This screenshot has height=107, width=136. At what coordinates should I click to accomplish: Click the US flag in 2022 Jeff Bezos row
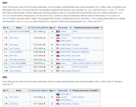coord(58,104)
